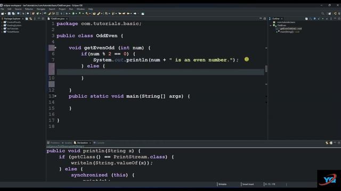Image resolution: width=341 pixels, height=191 pixels.
Task: Click the editor vertical scrollbar thumb
Action: click(266, 68)
